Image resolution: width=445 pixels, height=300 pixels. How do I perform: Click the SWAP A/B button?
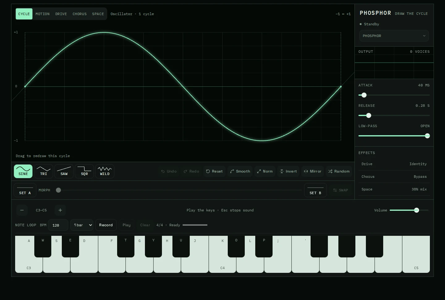[x=341, y=190]
